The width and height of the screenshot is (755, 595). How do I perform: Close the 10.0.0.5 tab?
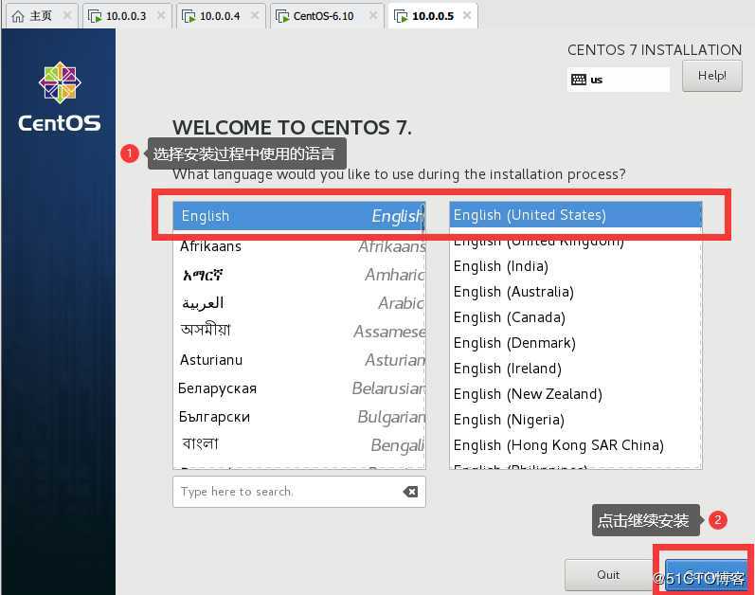467,16
